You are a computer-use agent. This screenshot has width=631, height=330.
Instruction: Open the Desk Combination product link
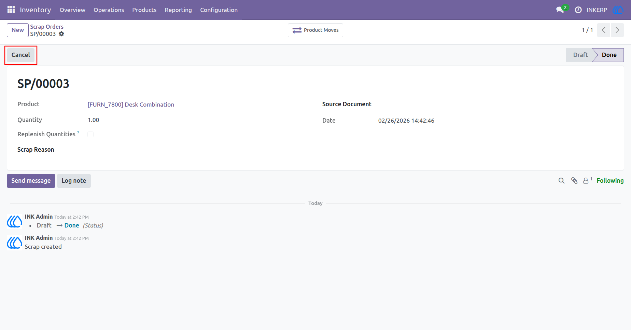coord(131,105)
